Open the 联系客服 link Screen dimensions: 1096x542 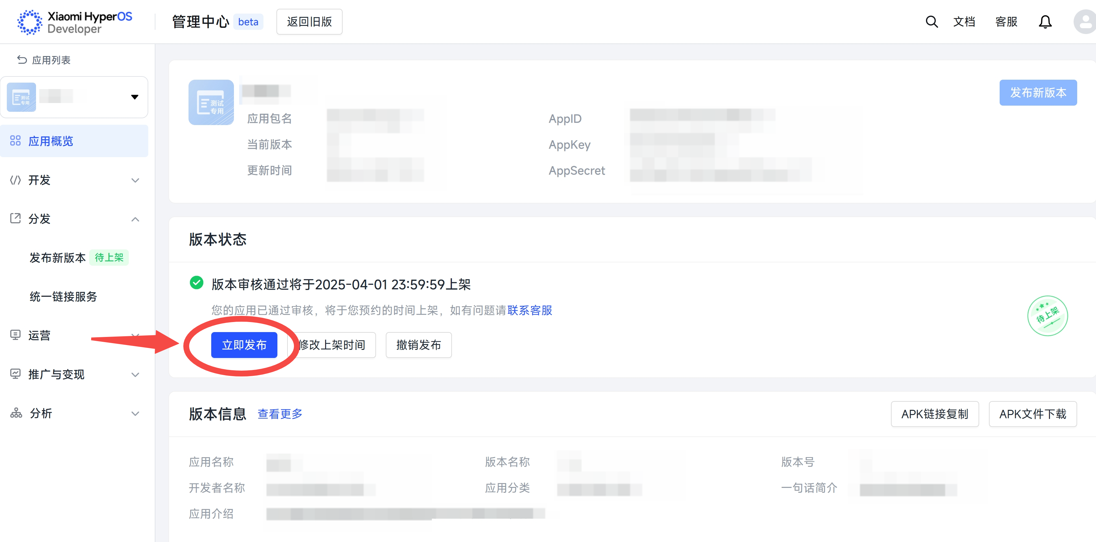coord(529,310)
